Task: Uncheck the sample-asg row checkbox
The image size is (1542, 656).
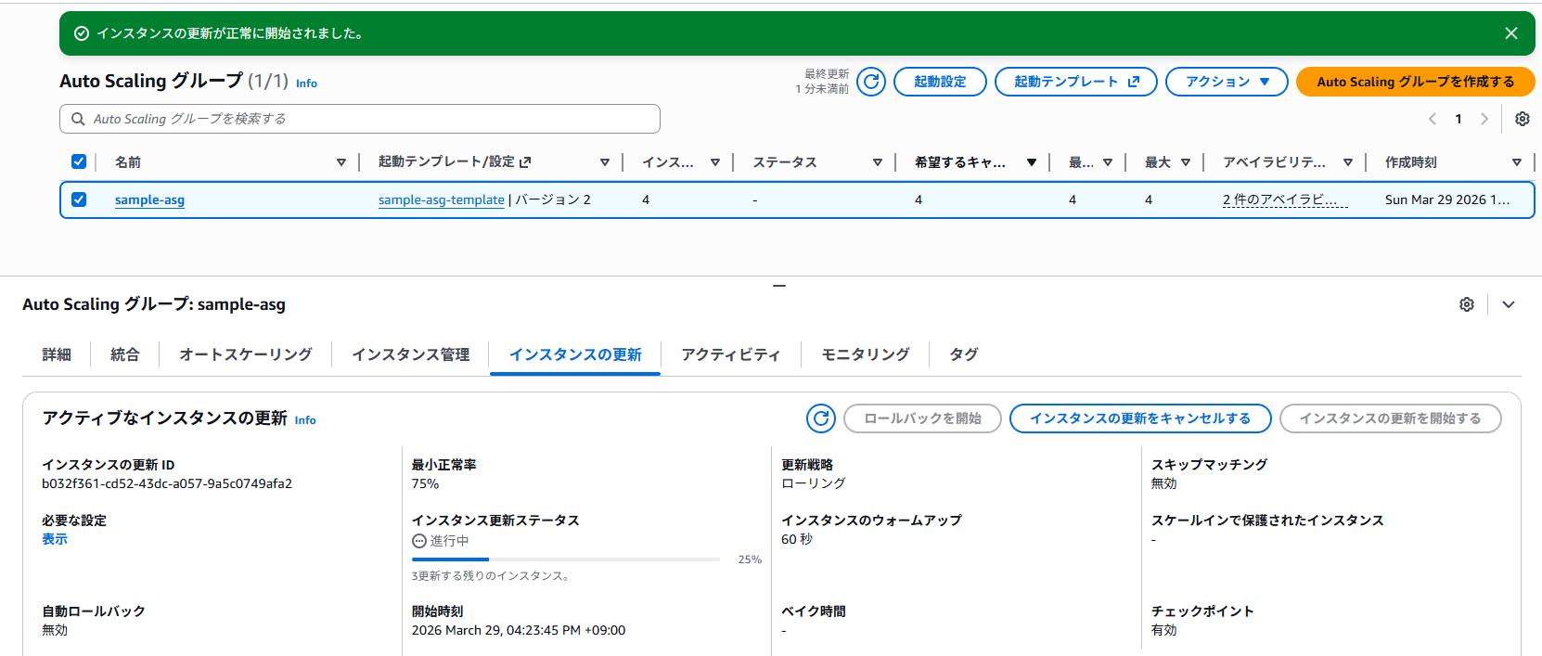Action: tap(79, 199)
